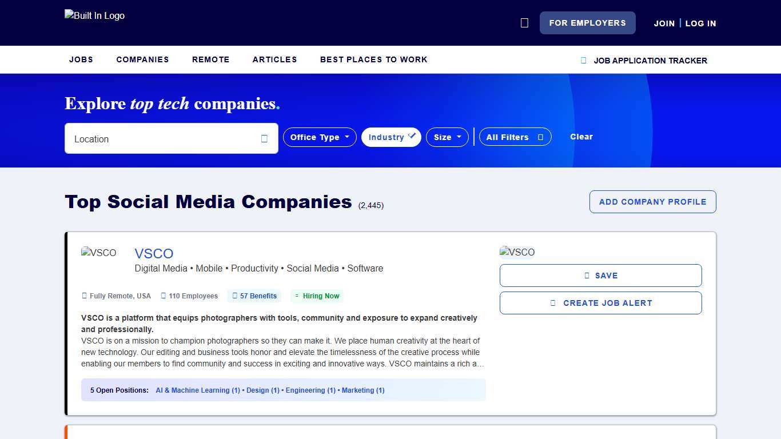The image size is (781, 439).
Task: Expand the Size filter dropdown
Action: point(447,137)
